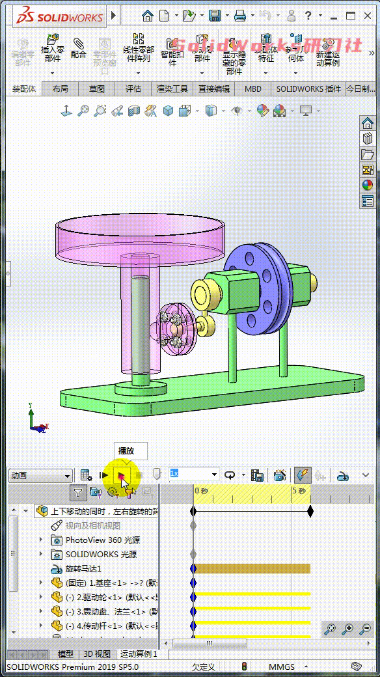Click Smart Fasteners (智能扣件)
The width and height of the screenshot is (380, 677).
(172, 51)
